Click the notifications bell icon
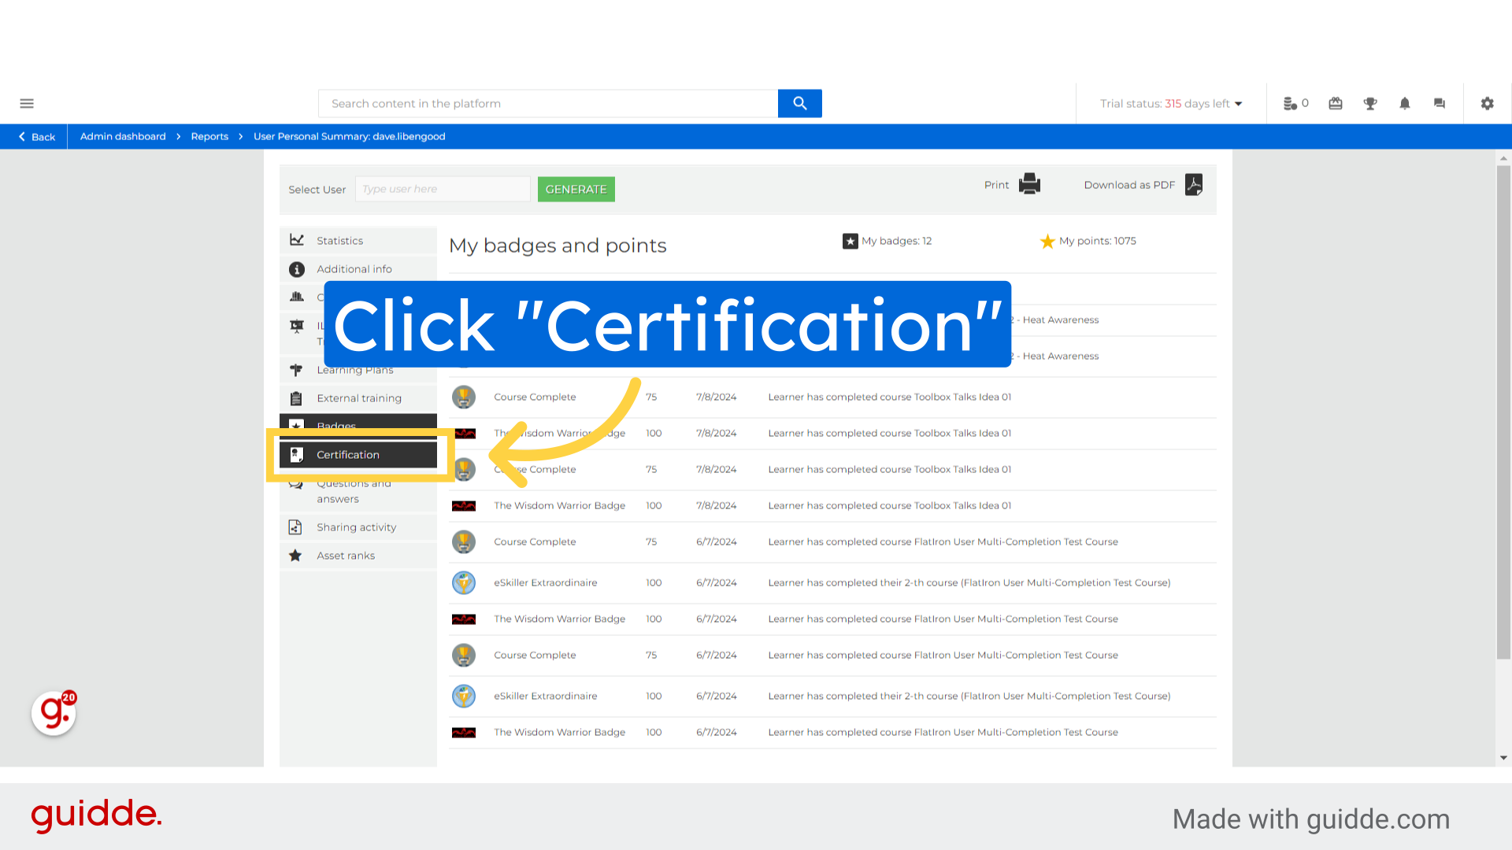 click(1404, 103)
